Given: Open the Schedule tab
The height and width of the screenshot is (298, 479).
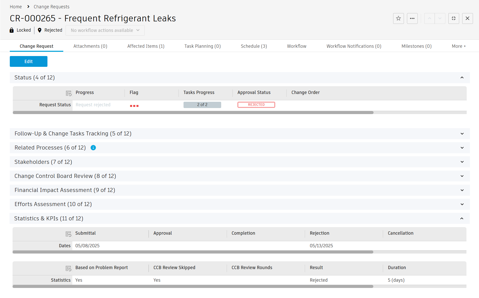Looking at the screenshot, I should point(254,46).
